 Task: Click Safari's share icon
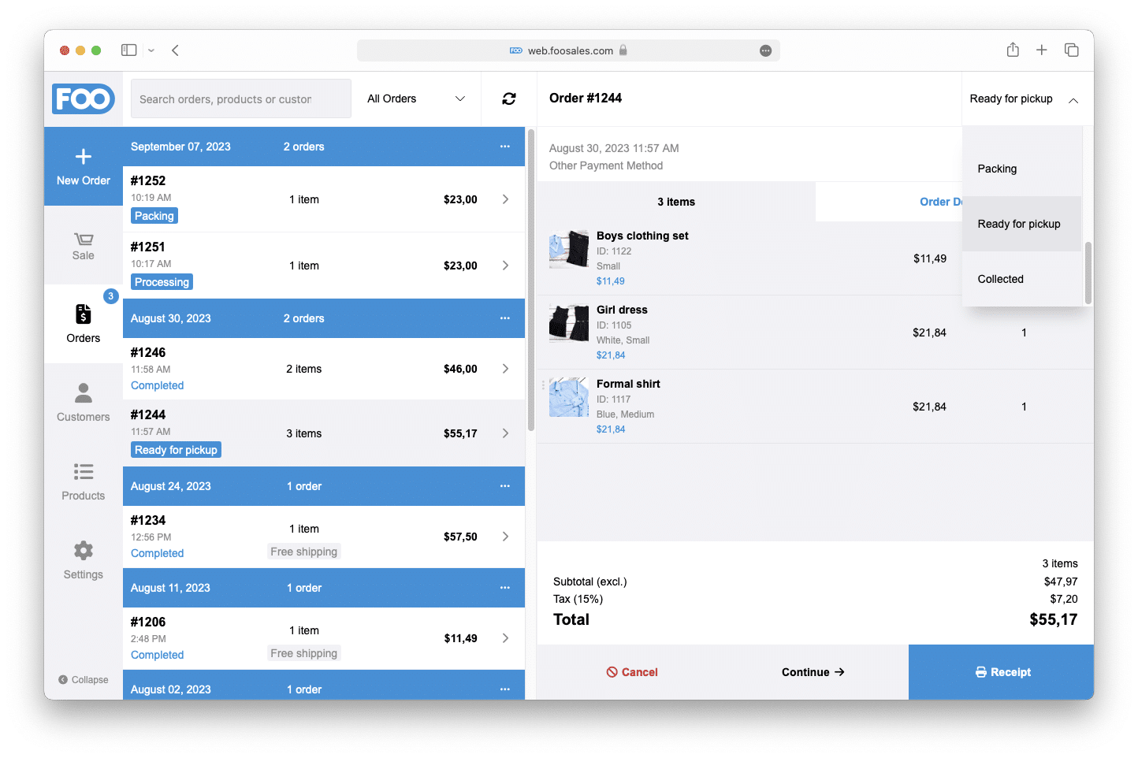pyautogui.click(x=1013, y=50)
